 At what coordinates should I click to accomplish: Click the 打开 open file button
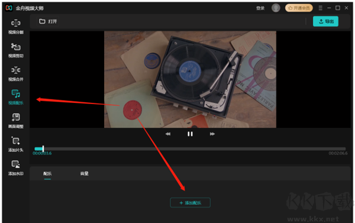tap(48, 21)
